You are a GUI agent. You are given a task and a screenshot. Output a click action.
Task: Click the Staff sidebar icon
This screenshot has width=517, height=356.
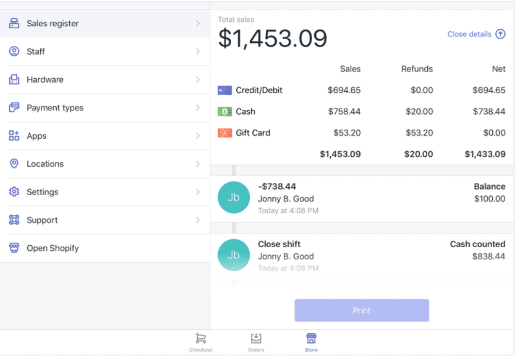pos(14,52)
